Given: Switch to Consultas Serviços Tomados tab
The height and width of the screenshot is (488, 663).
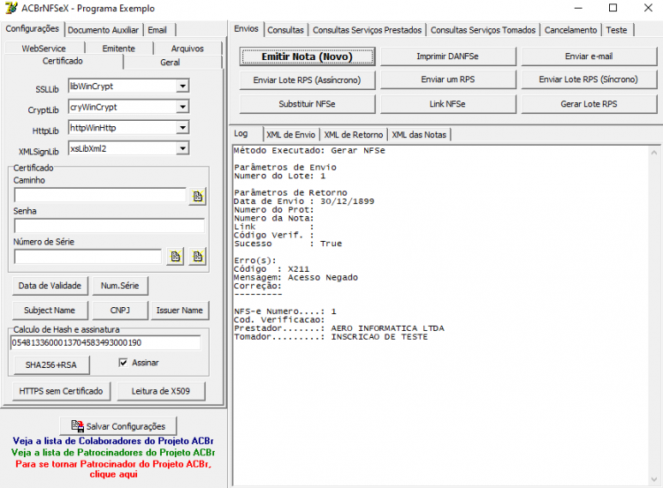Looking at the screenshot, I should 483,30.
